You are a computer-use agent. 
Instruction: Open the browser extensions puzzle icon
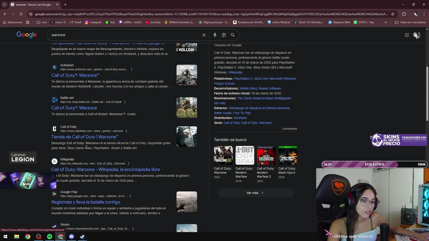pyautogui.click(x=404, y=14)
